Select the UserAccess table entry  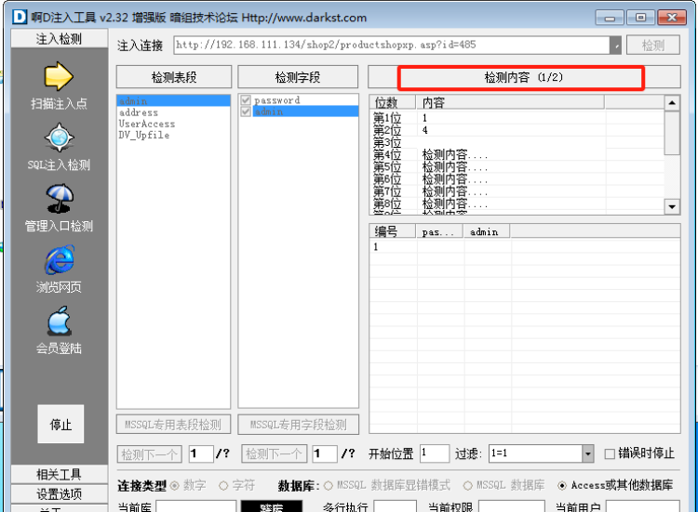174,124
